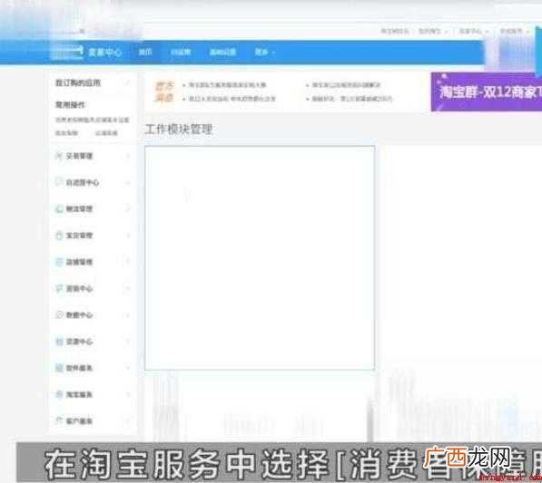
Task: Click 卖家中心 title in blue bar
Action: (x=104, y=52)
